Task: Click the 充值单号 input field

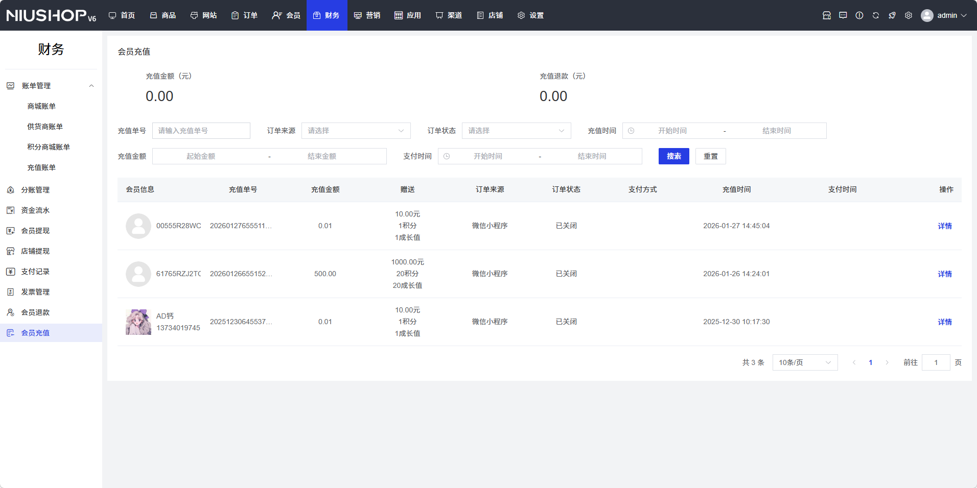Action: pyautogui.click(x=201, y=131)
